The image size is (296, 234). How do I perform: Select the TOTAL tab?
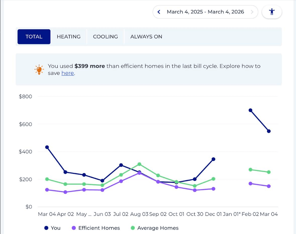point(34,37)
